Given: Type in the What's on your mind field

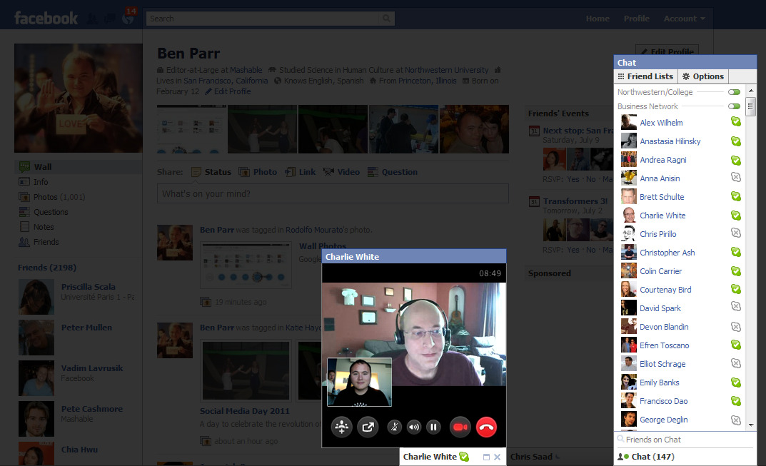Looking at the screenshot, I should [x=333, y=193].
